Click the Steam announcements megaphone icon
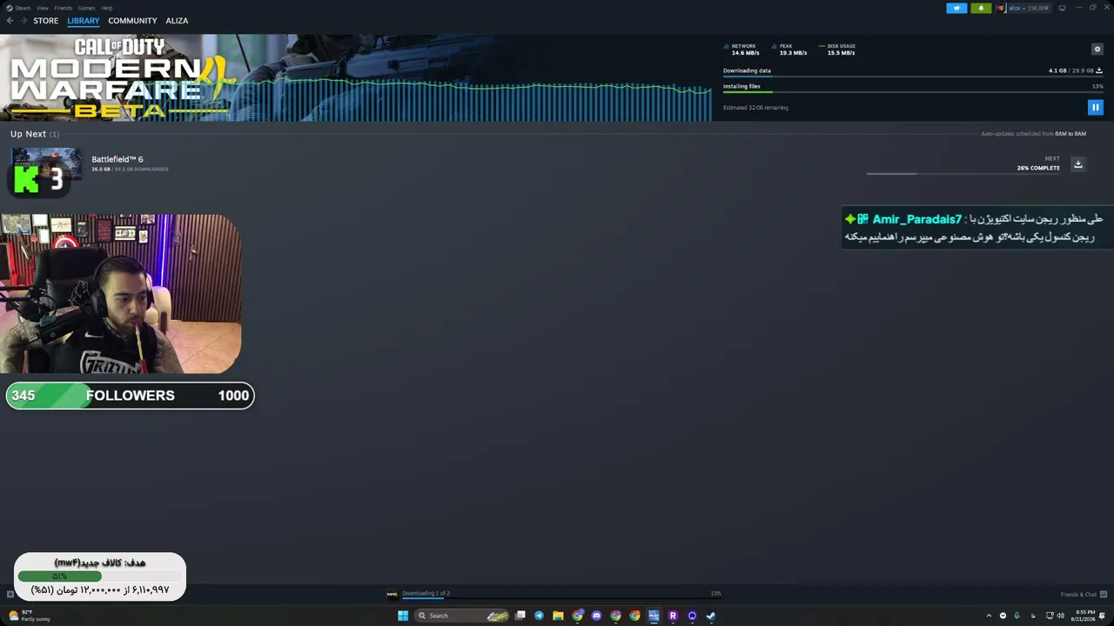This screenshot has height=626, width=1114. (x=956, y=8)
